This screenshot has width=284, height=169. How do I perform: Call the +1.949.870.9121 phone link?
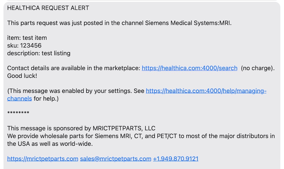pyautogui.click(x=176, y=159)
